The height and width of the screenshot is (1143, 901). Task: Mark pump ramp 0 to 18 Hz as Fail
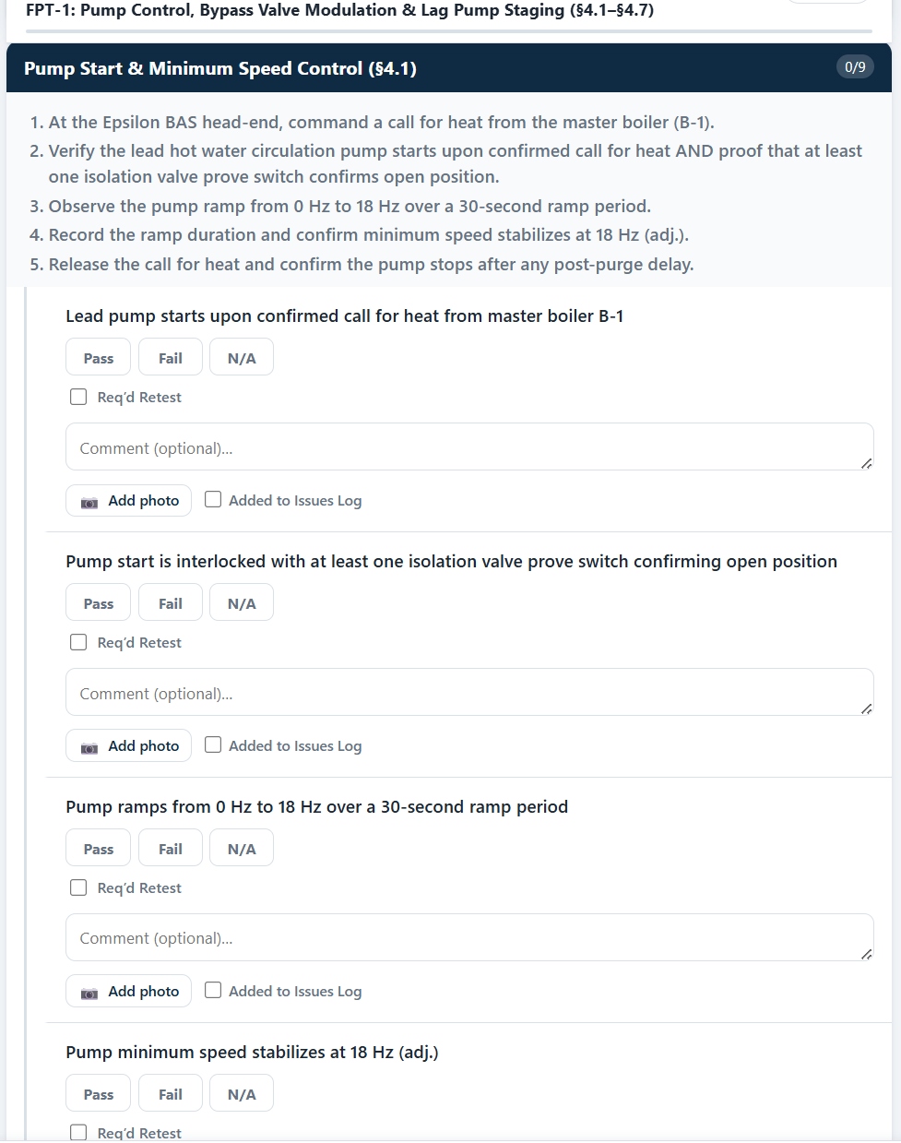[171, 849]
